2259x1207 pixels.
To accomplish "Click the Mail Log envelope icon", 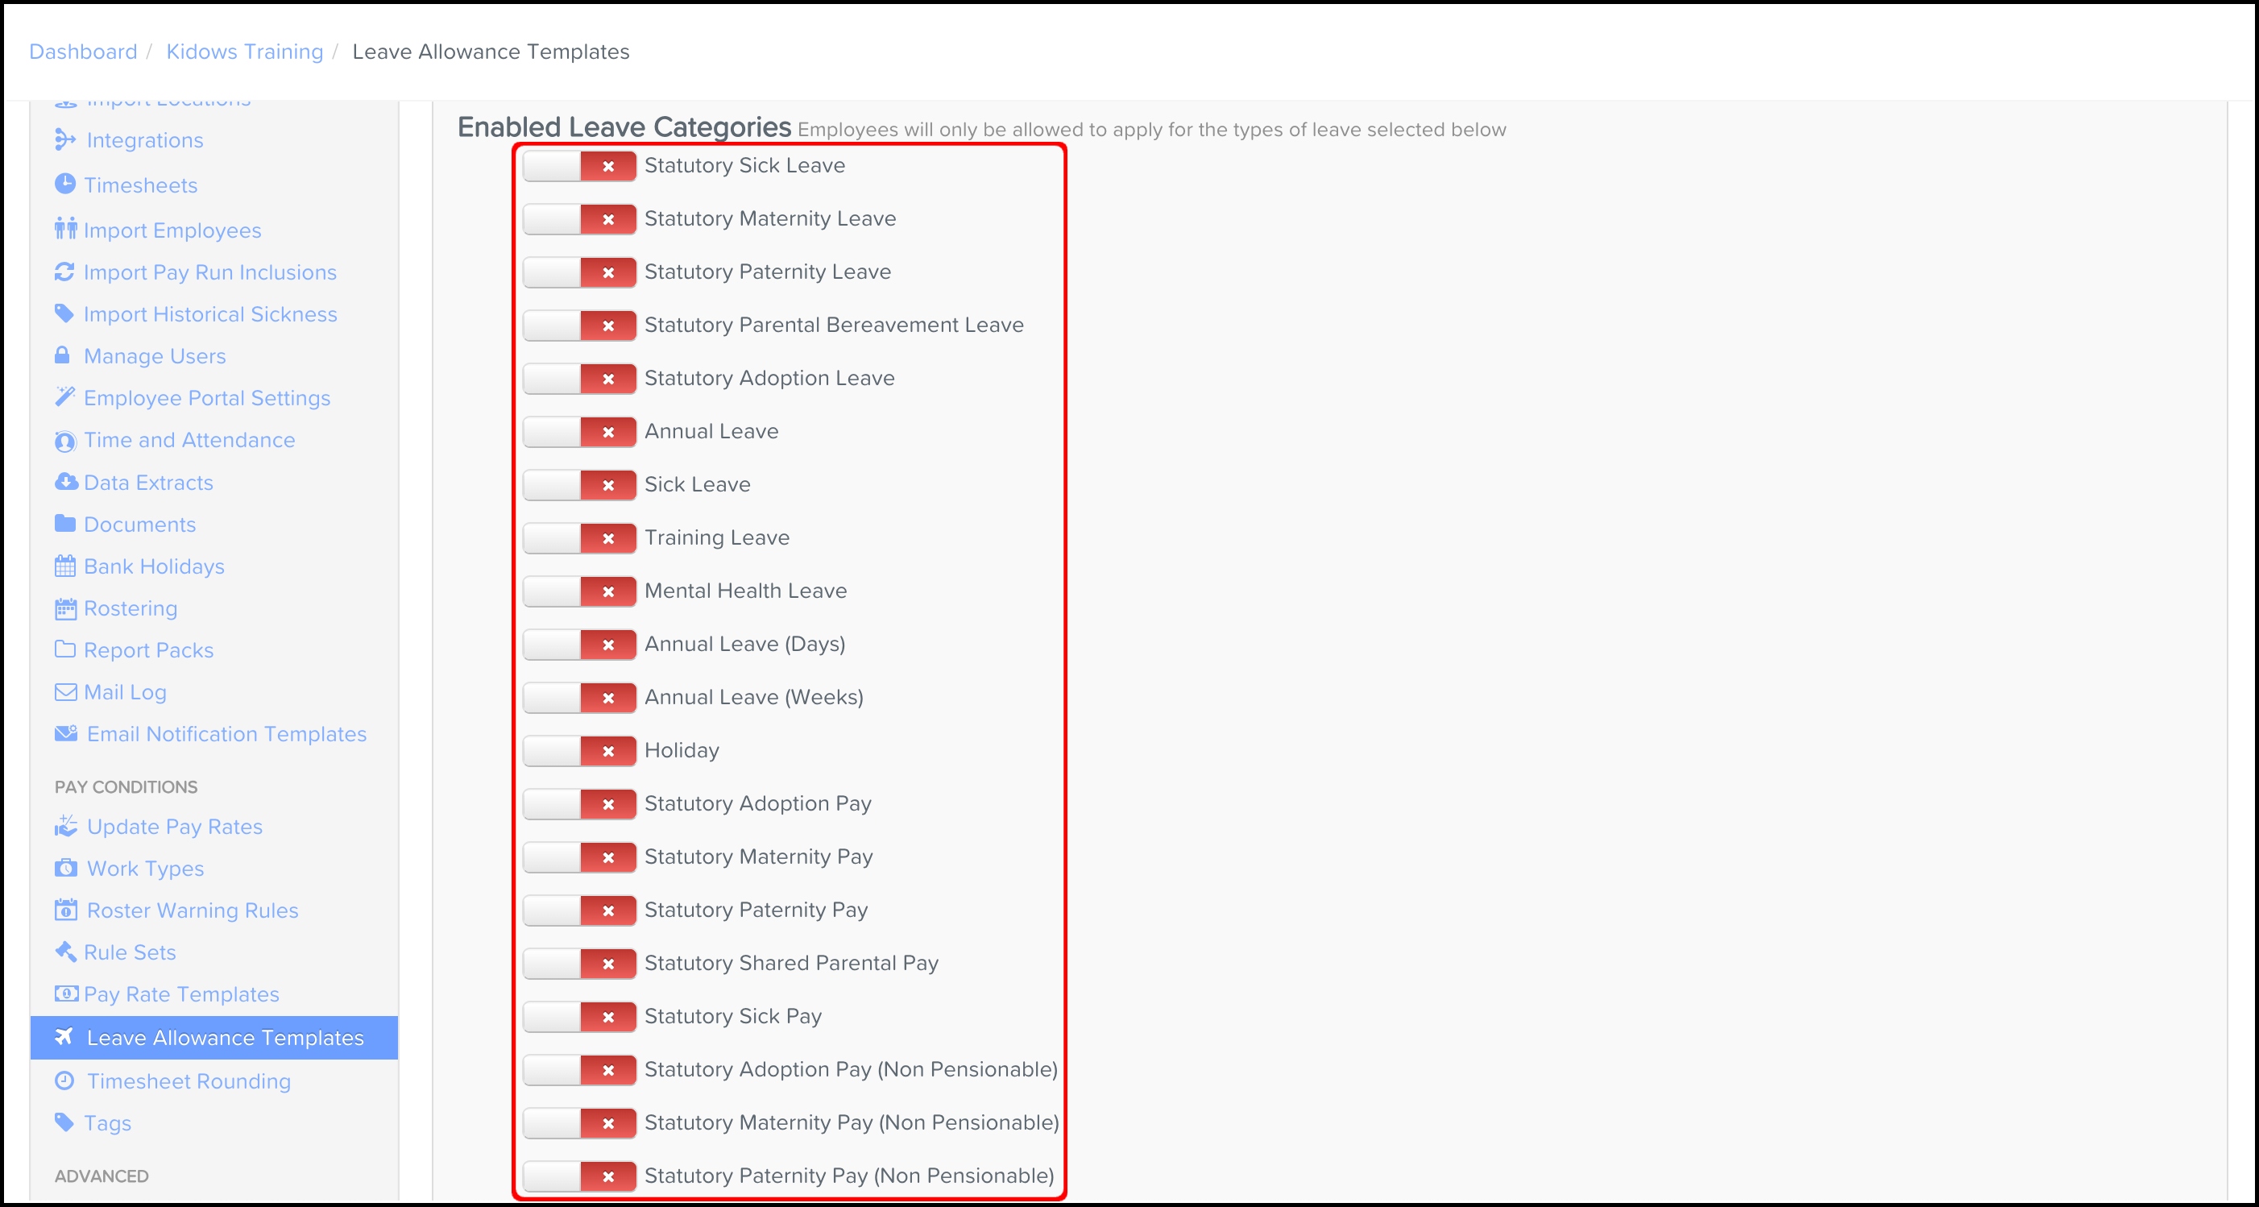I will point(65,692).
